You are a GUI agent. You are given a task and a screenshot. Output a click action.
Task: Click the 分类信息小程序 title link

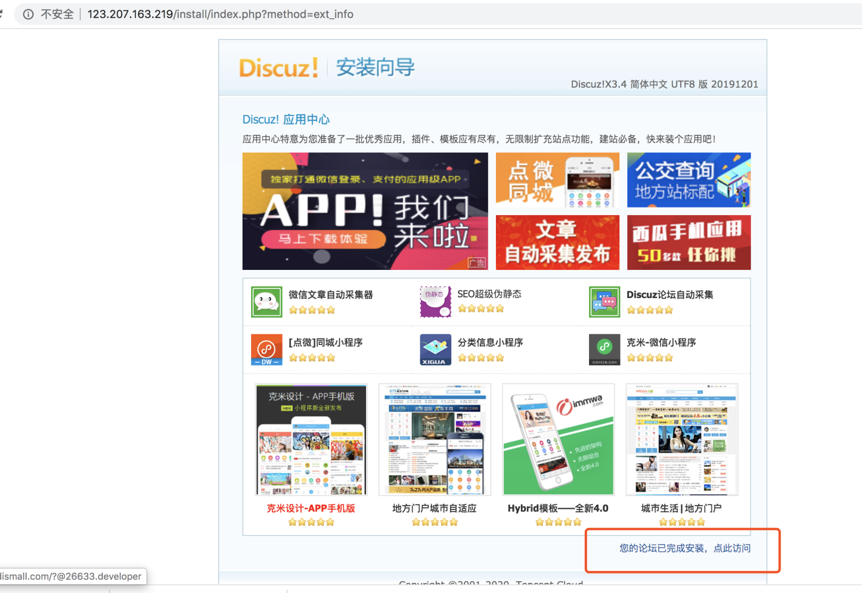click(x=491, y=342)
